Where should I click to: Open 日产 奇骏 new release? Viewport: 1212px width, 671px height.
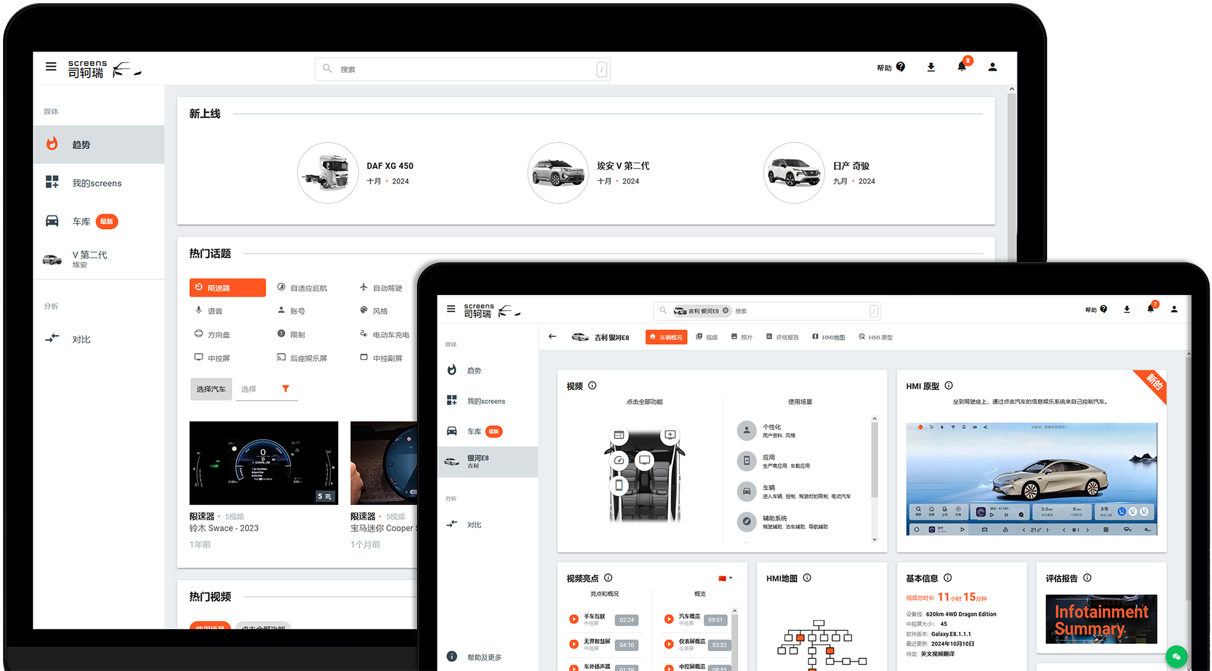pos(821,173)
